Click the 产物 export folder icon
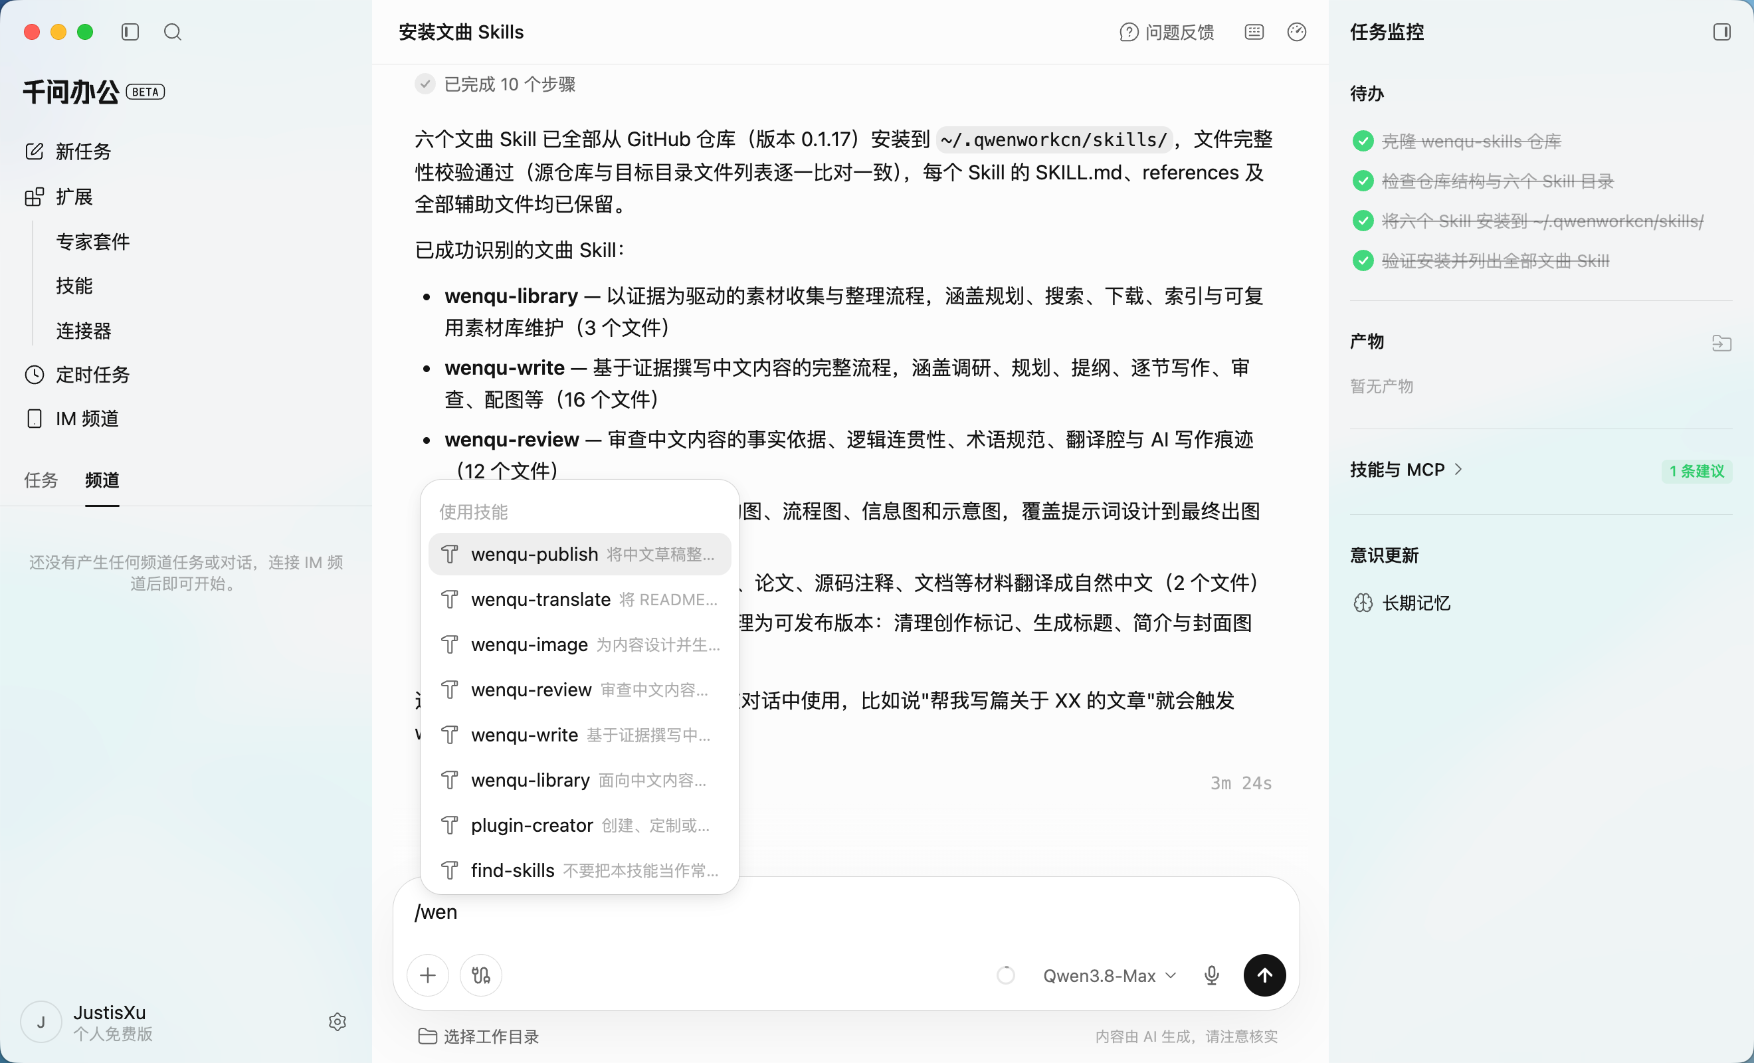The width and height of the screenshot is (1754, 1063). click(1721, 342)
